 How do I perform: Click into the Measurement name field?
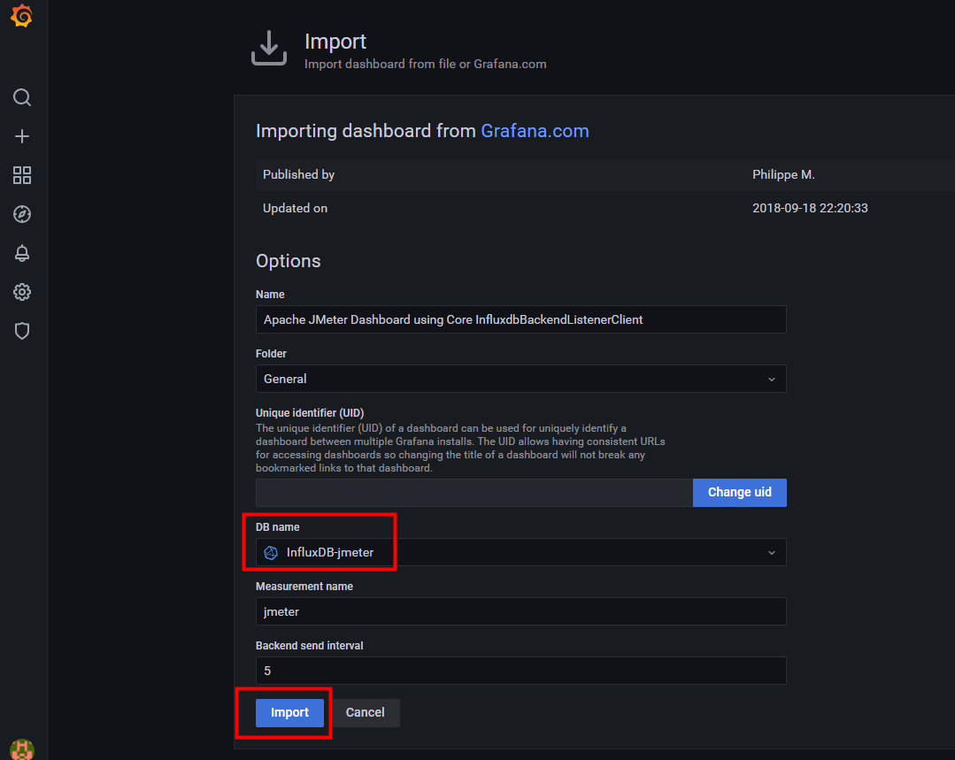coord(520,611)
